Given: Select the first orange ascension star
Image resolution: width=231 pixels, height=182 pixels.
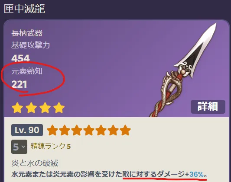Looking at the screenshot, I should pos(52,130).
